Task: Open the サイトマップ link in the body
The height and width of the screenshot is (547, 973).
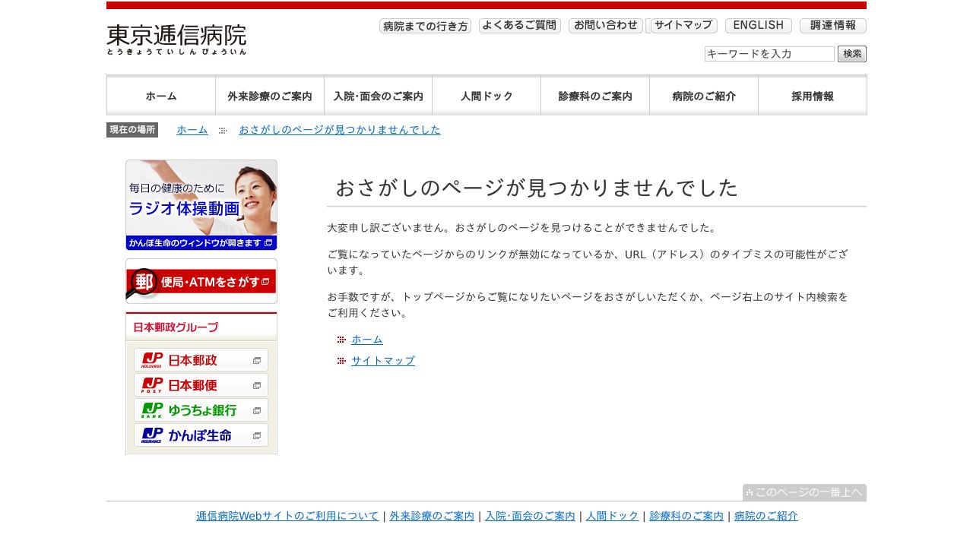Action: (383, 360)
